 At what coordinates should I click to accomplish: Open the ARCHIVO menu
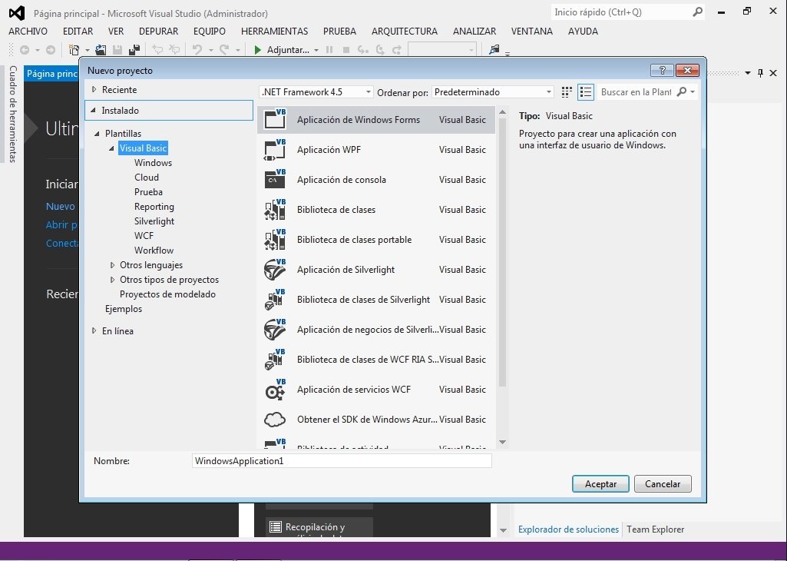(x=28, y=32)
